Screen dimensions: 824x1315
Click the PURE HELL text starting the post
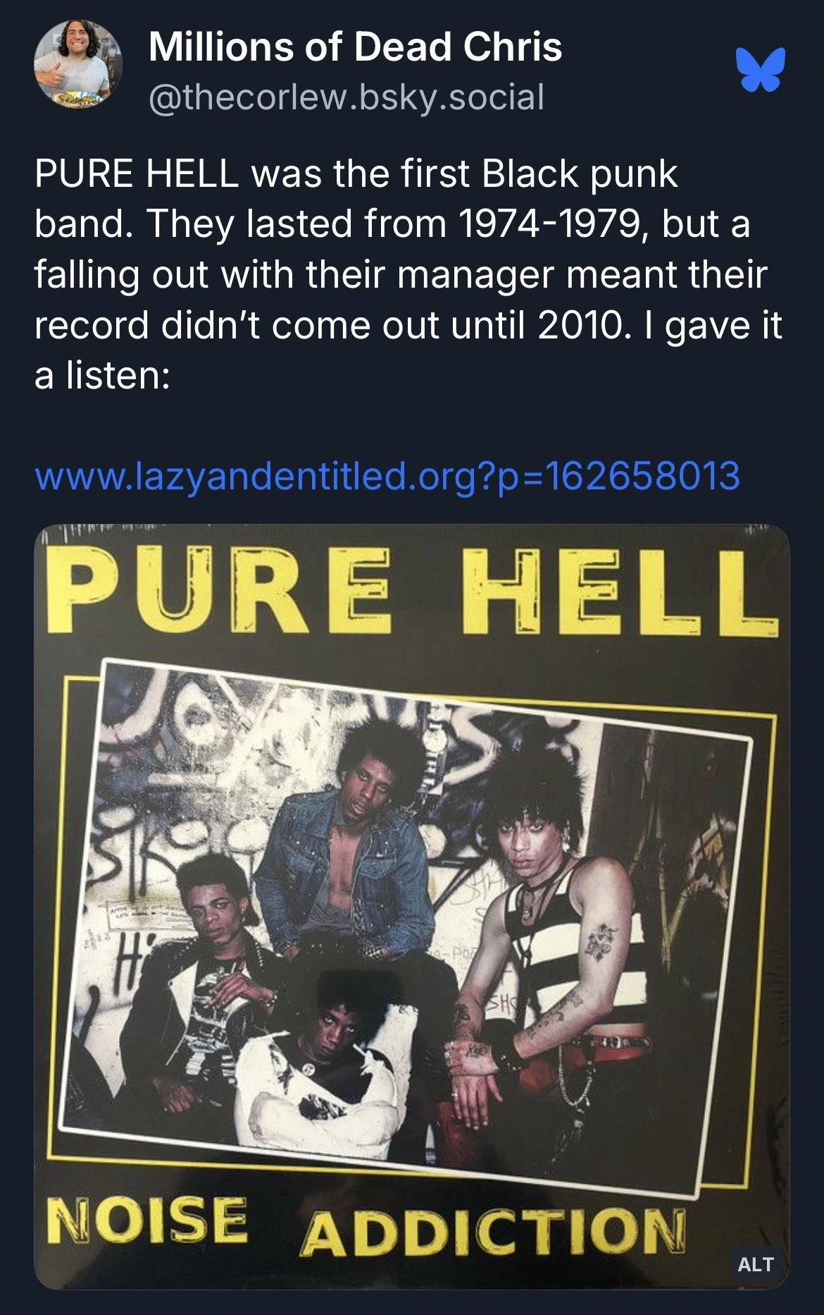135,174
